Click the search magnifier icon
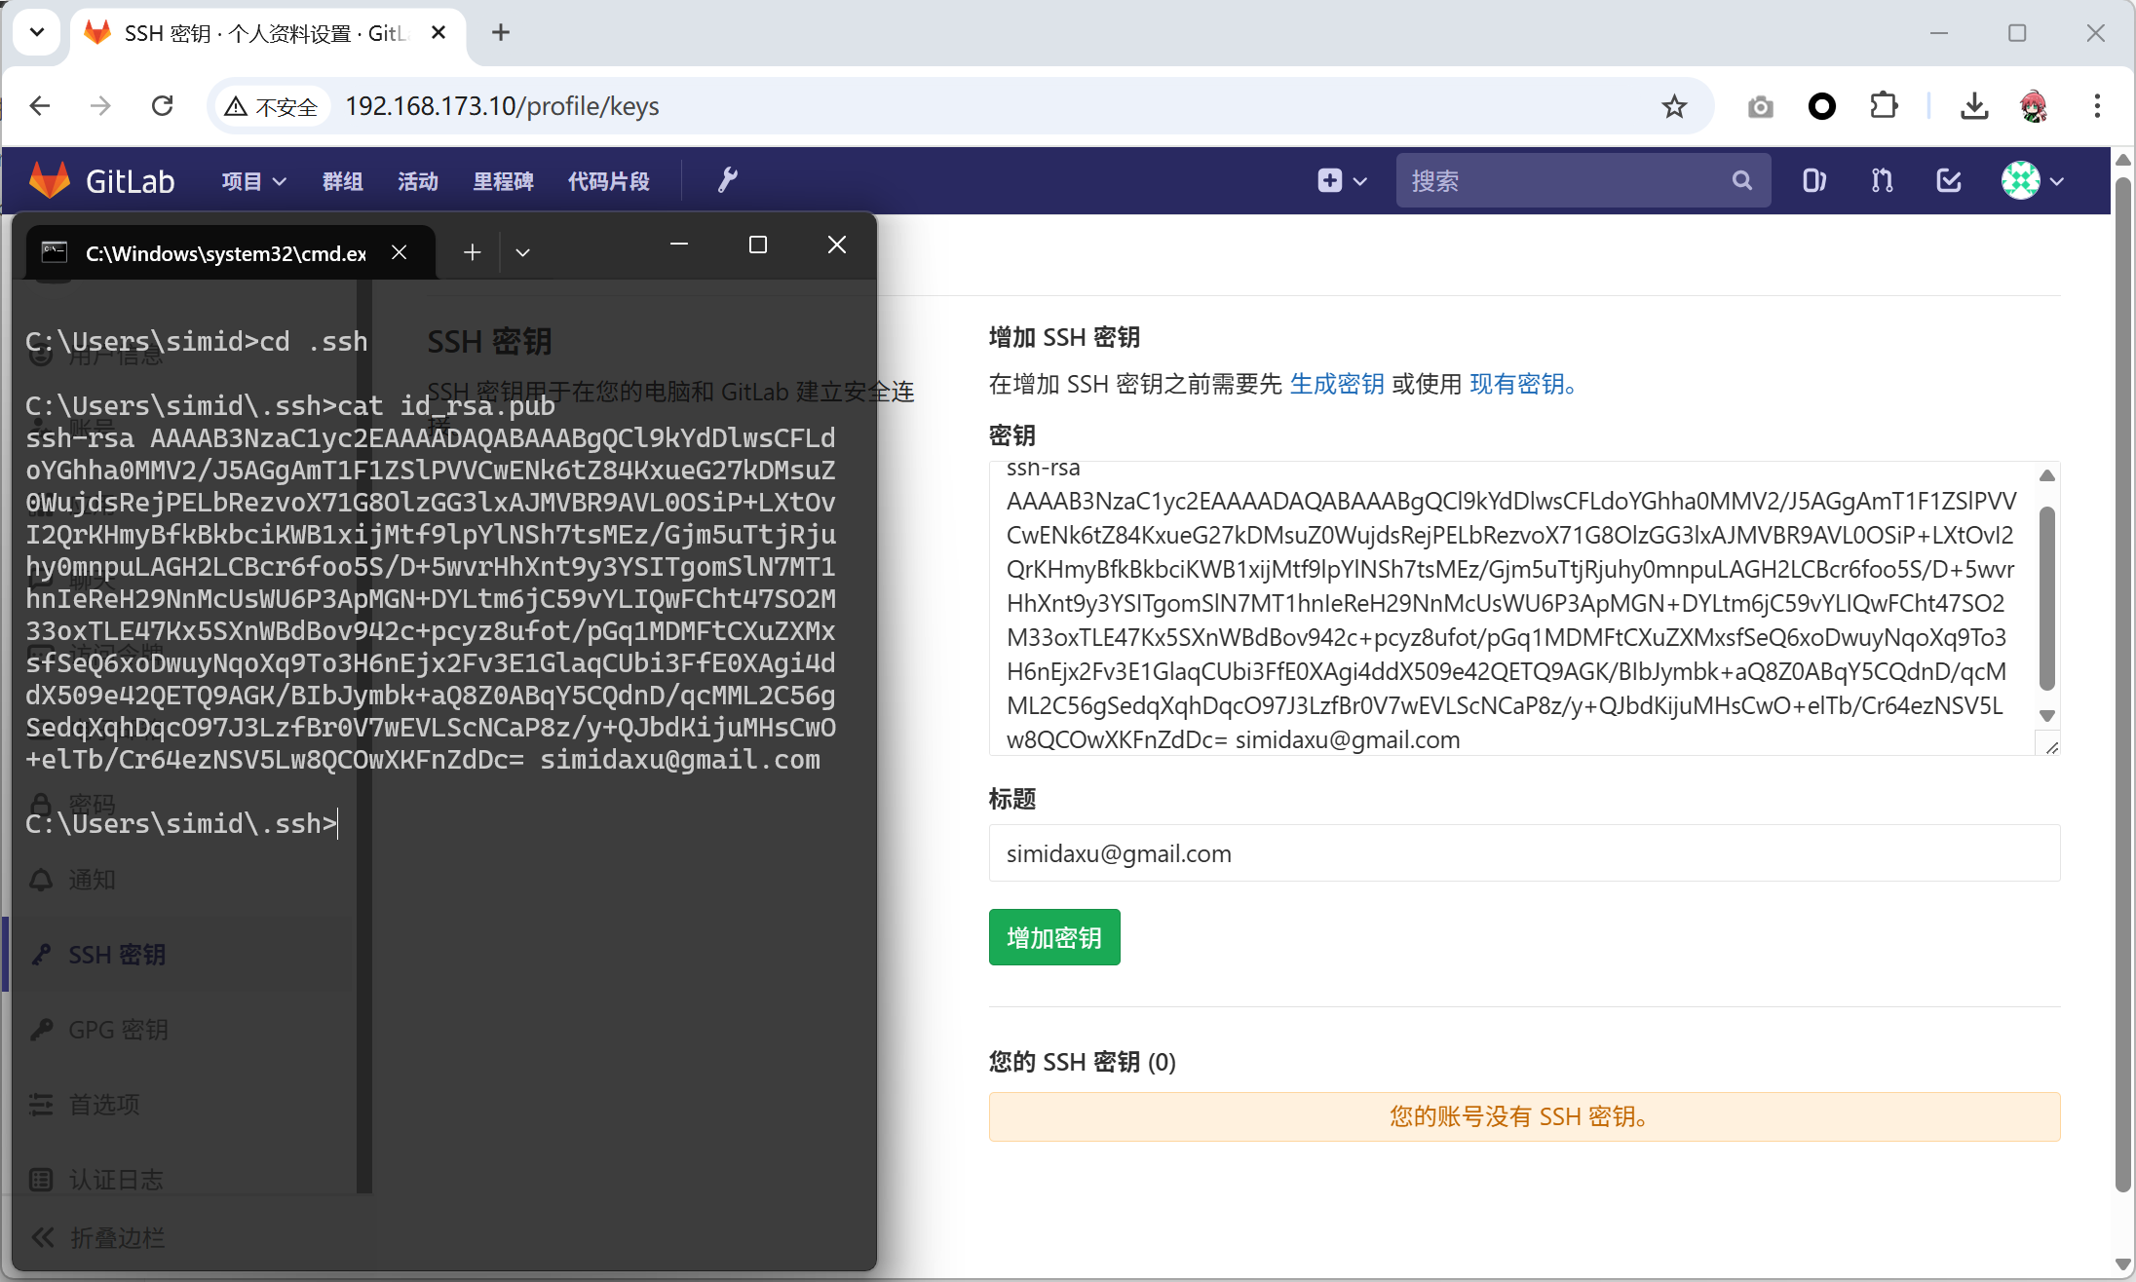Screen dimensions: 2136x1282 [1741, 180]
